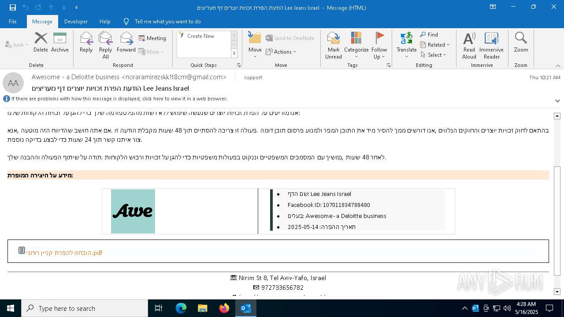
Task: Open the File tab
Action: pyautogui.click(x=13, y=21)
